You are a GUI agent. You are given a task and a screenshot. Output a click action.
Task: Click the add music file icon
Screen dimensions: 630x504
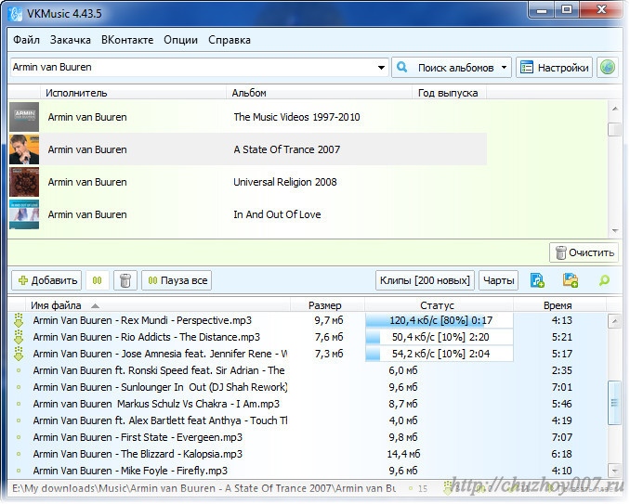537,280
